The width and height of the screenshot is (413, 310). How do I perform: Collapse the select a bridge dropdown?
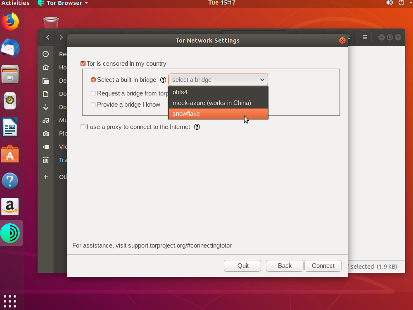pos(218,80)
